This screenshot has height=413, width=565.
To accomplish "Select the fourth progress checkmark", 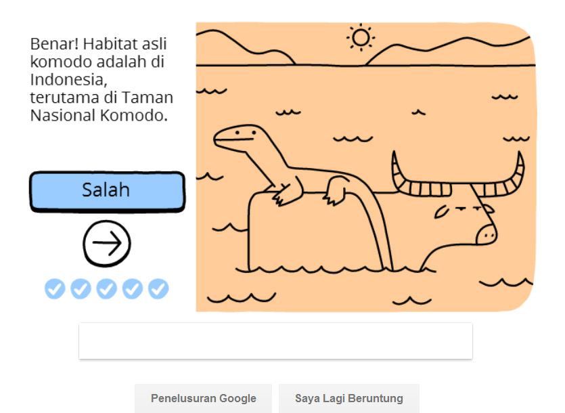I will click(x=133, y=288).
